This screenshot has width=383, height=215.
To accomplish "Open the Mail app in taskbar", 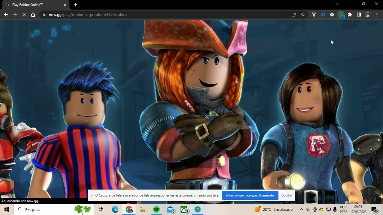I will coord(171,210).
